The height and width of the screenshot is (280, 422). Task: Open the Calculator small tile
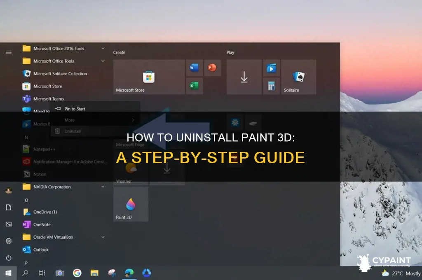tap(271, 86)
